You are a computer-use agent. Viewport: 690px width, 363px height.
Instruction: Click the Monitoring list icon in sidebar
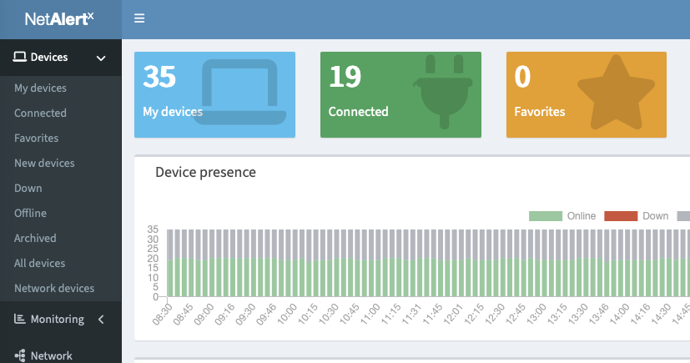[20, 319]
